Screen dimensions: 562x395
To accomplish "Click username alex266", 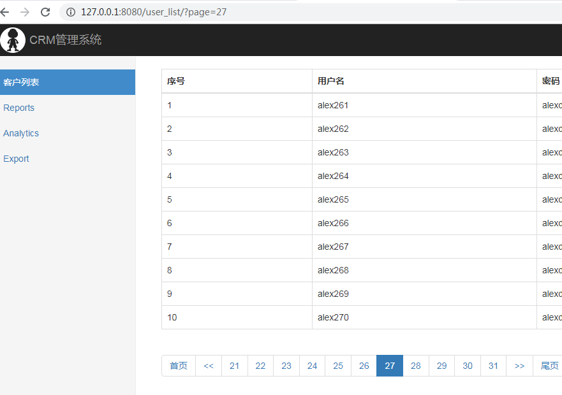I will pyautogui.click(x=333, y=223).
